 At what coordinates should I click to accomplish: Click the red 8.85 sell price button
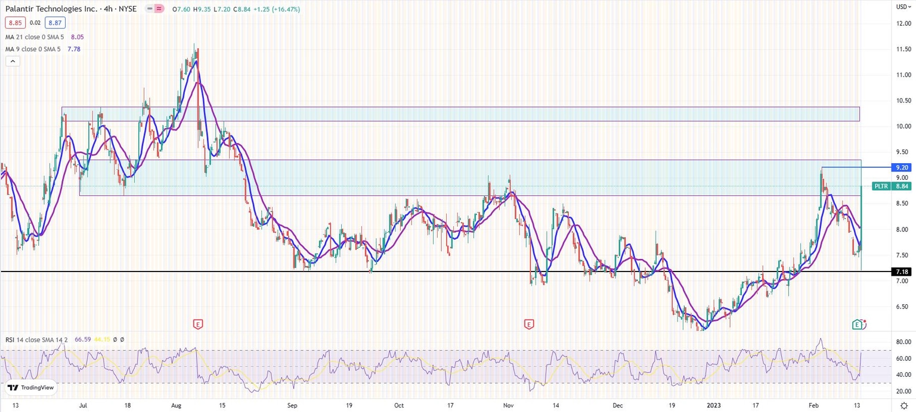pos(15,23)
